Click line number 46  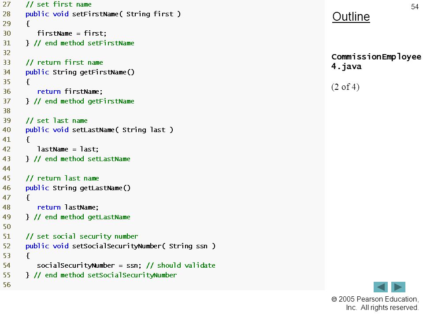pos(7,188)
